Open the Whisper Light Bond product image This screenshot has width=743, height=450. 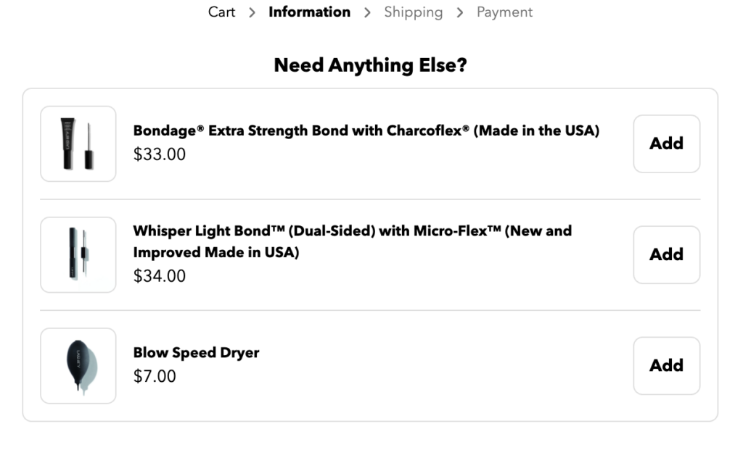pos(78,254)
